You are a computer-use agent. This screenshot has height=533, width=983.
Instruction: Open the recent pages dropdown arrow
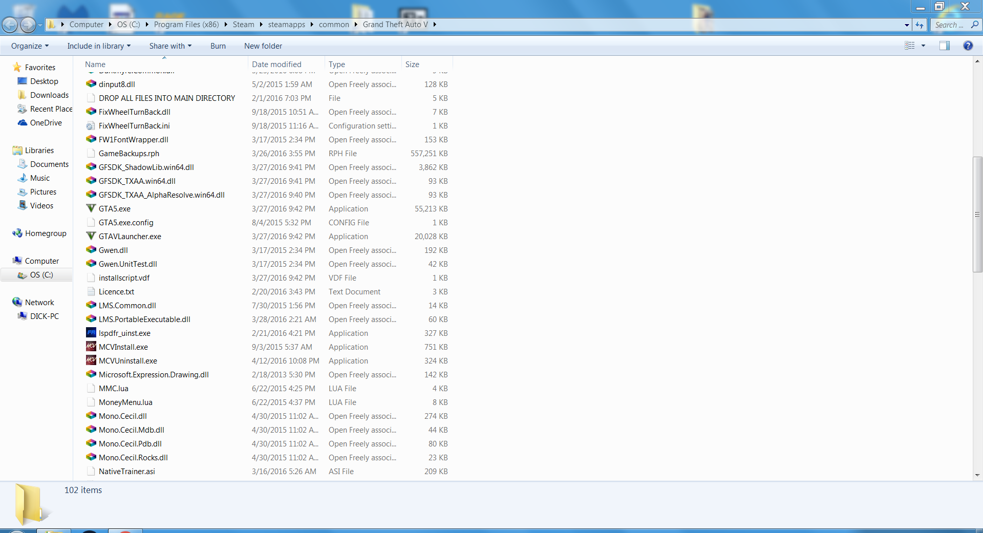tap(40, 25)
